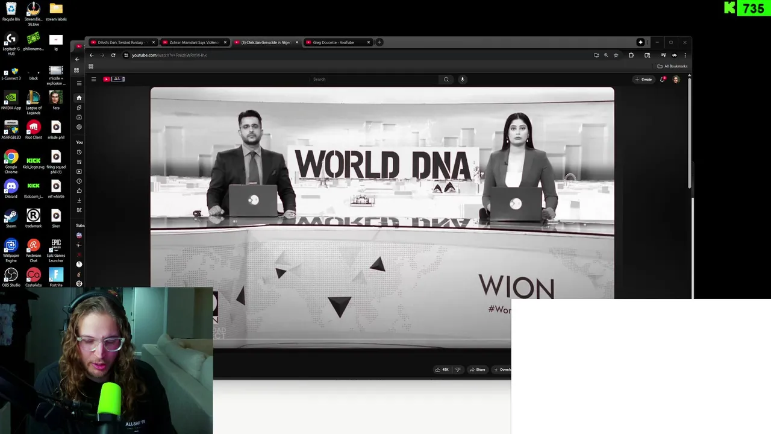The width and height of the screenshot is (771, 434).
Task: Search with voice microphone button
Action: [463, 79]
